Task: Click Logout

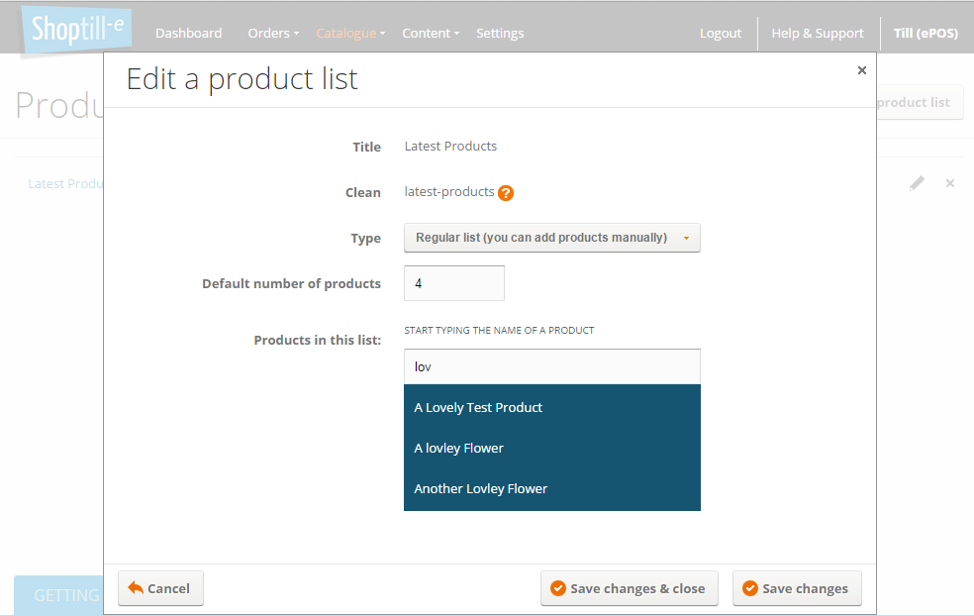Action: pos(721,33)
